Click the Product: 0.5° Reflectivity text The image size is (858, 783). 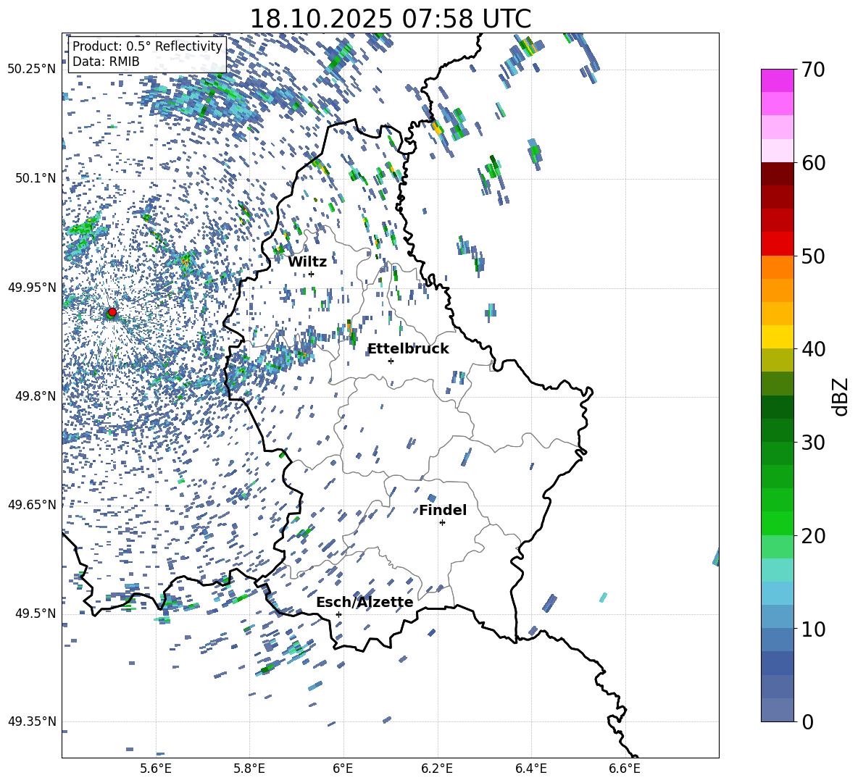pyautogui.click(x=147, y=46)
